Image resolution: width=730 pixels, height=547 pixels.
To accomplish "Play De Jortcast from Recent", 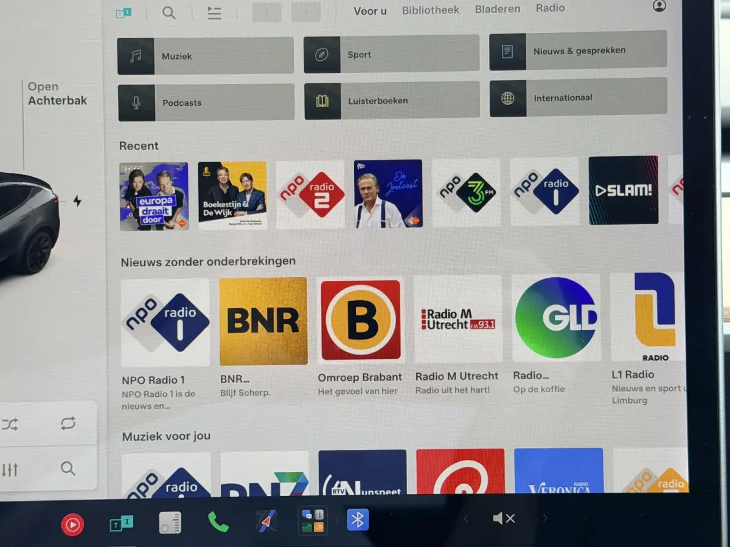I will point(388,193).
